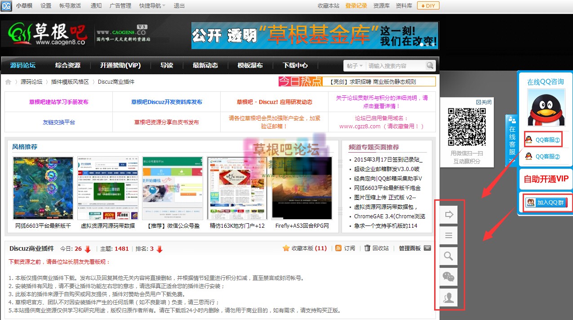The height and width of the screenshot is (320, 573).
Task: Click the RSS 订阅 icon
Action: [x=338, y=248]
